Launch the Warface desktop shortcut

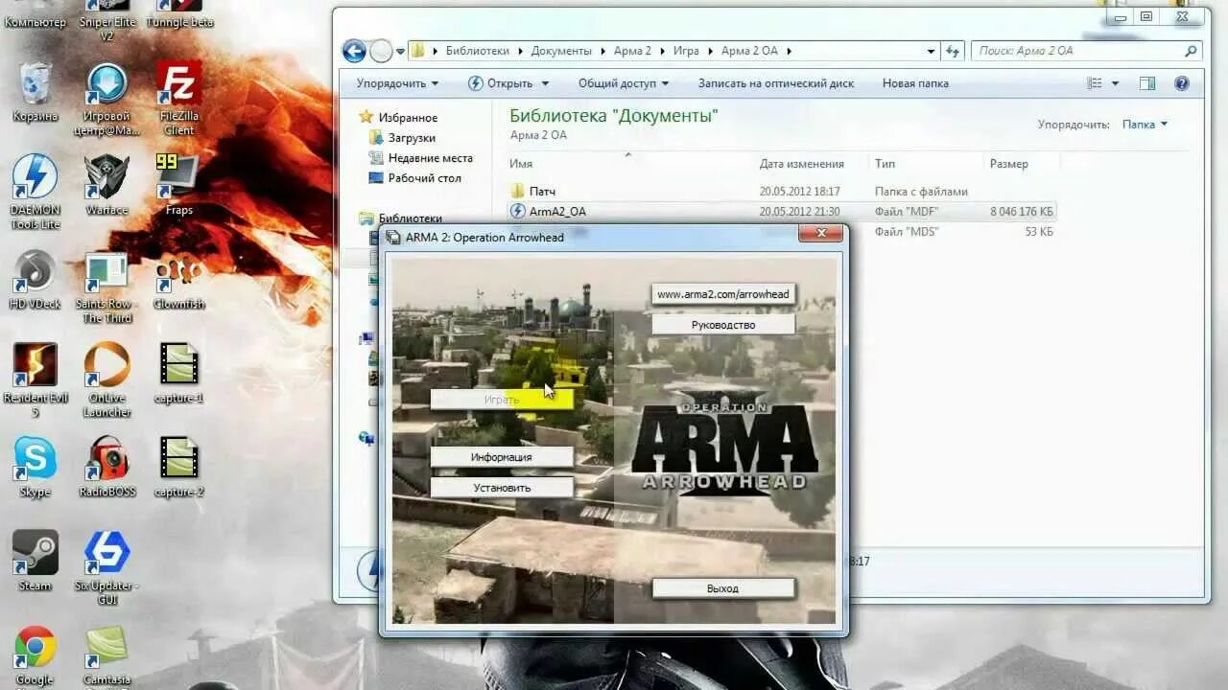coord(106,185)
